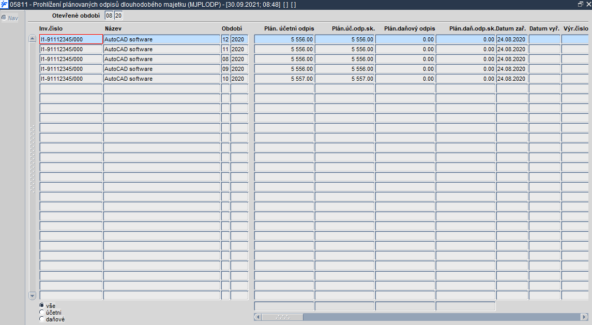Viewport: 592px width, 325px height.
Task: Click the horizontal scrollbar thumb
Action: (282, 317)
